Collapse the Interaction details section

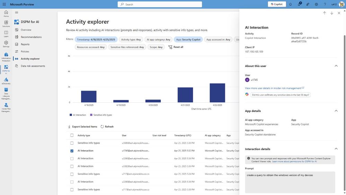[x=336, y=149]
